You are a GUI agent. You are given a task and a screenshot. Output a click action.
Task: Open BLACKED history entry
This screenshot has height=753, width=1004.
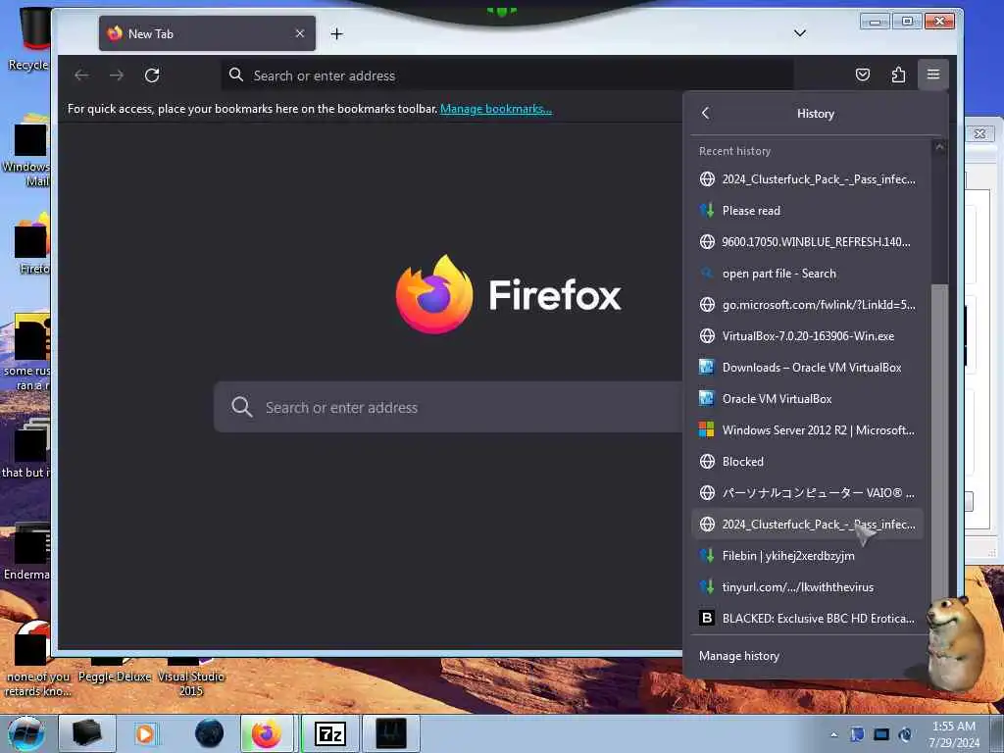point(807,619)
